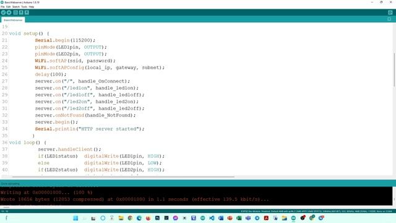Click 'pinMode(LED1pin, OUTPUT);' on line 22
The height and width of the screenshot is (223, 396).
[x=71, y=47]
